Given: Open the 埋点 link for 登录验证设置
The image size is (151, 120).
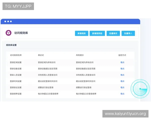Looking at the screenshot, I should pos(122,87).
